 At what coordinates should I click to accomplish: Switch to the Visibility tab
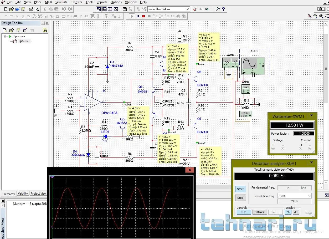(23, 194)
